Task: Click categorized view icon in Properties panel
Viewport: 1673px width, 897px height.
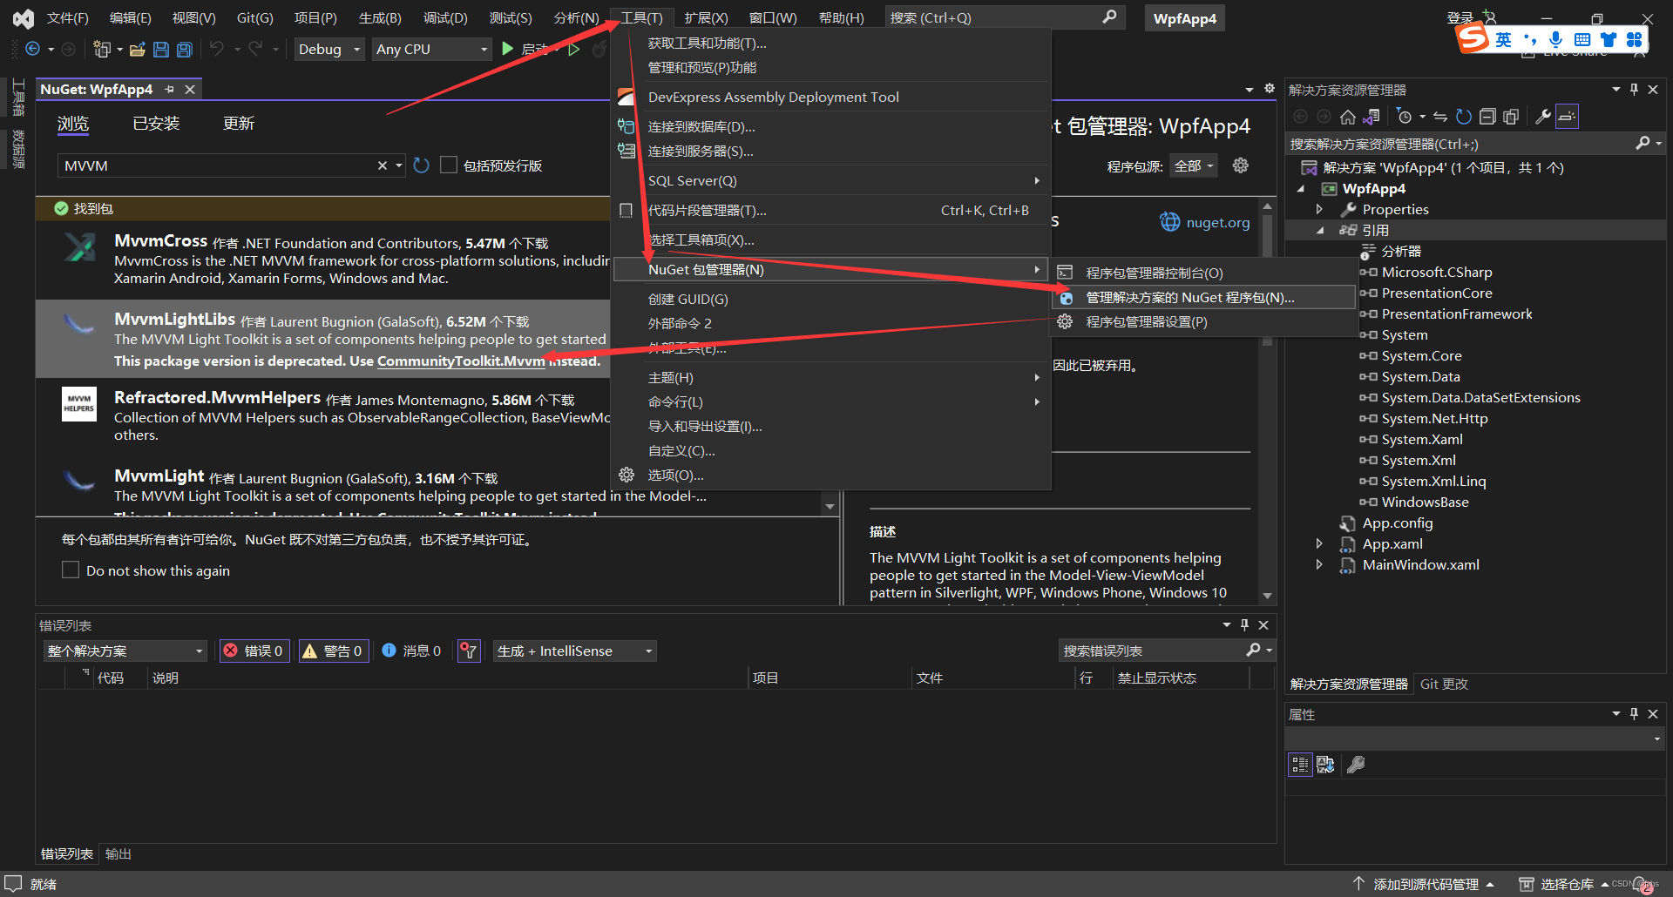Action: point(1300,765)
